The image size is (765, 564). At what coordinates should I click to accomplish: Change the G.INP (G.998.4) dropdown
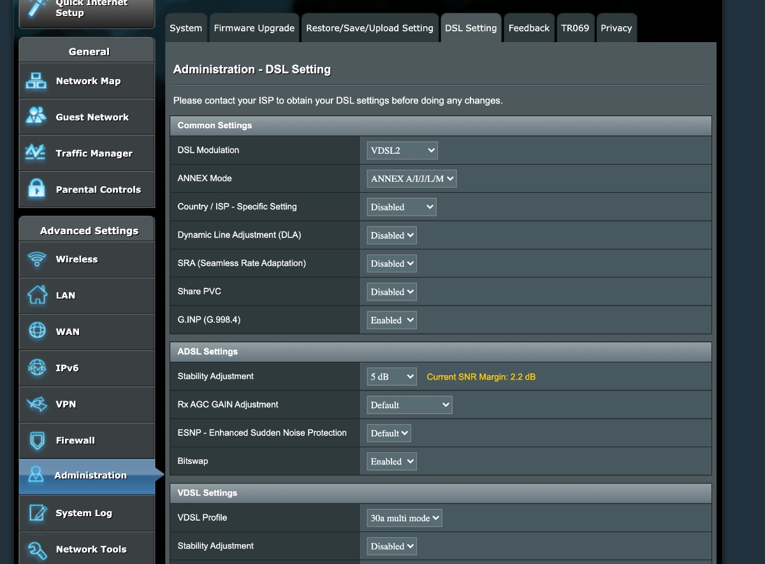(x=392, y=320)
